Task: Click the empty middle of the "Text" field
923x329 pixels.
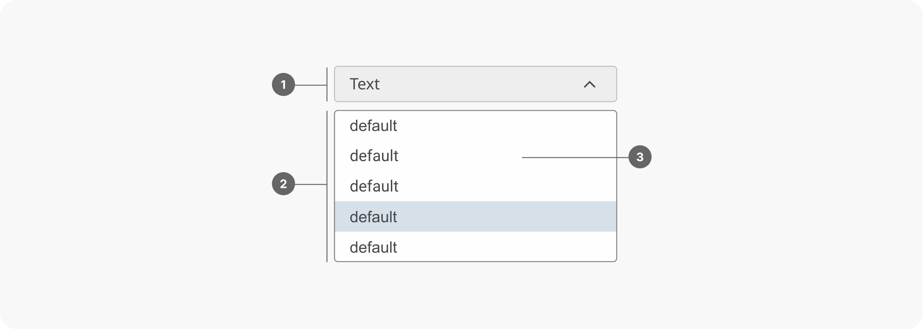Action: tap(476, 84)
